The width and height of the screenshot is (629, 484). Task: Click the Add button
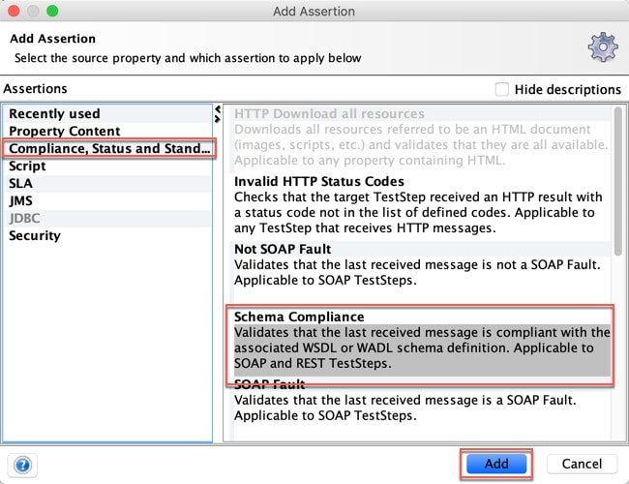coord(496,464)
